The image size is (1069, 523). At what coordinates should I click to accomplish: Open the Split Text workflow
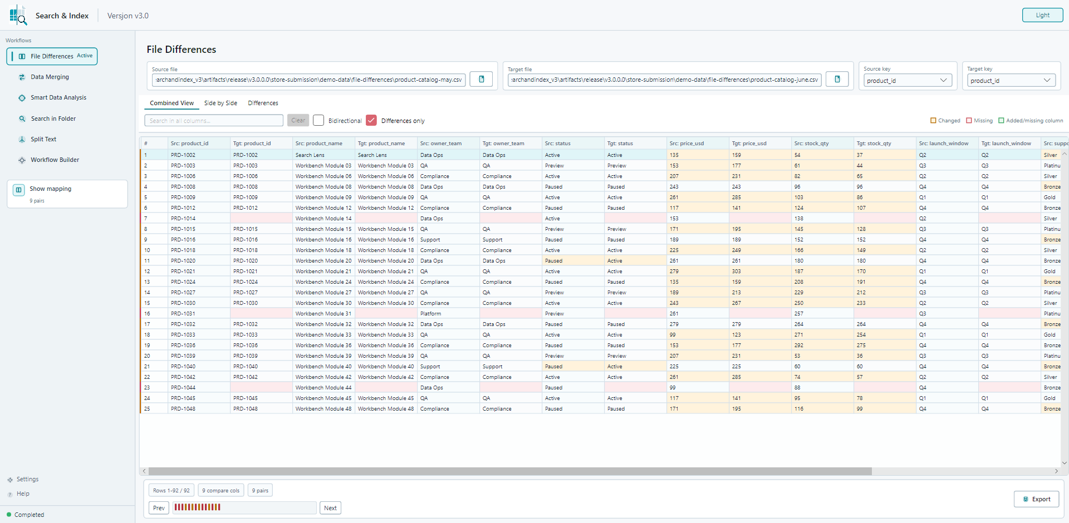pos(43,140)
